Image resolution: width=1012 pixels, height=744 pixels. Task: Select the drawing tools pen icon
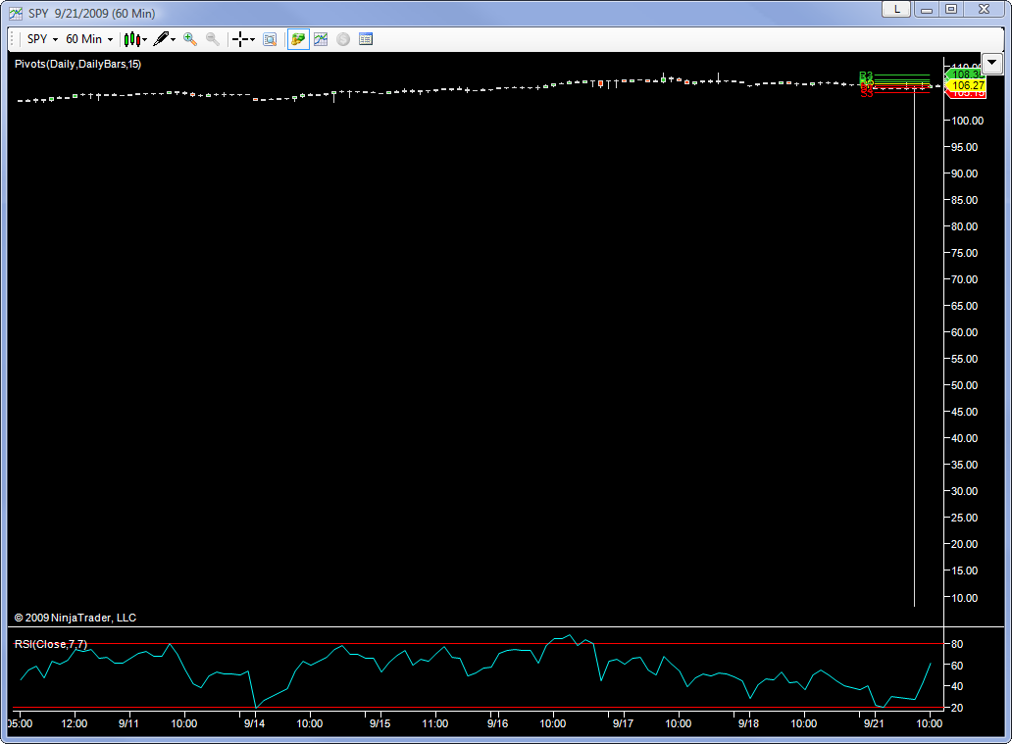point(162,39)
